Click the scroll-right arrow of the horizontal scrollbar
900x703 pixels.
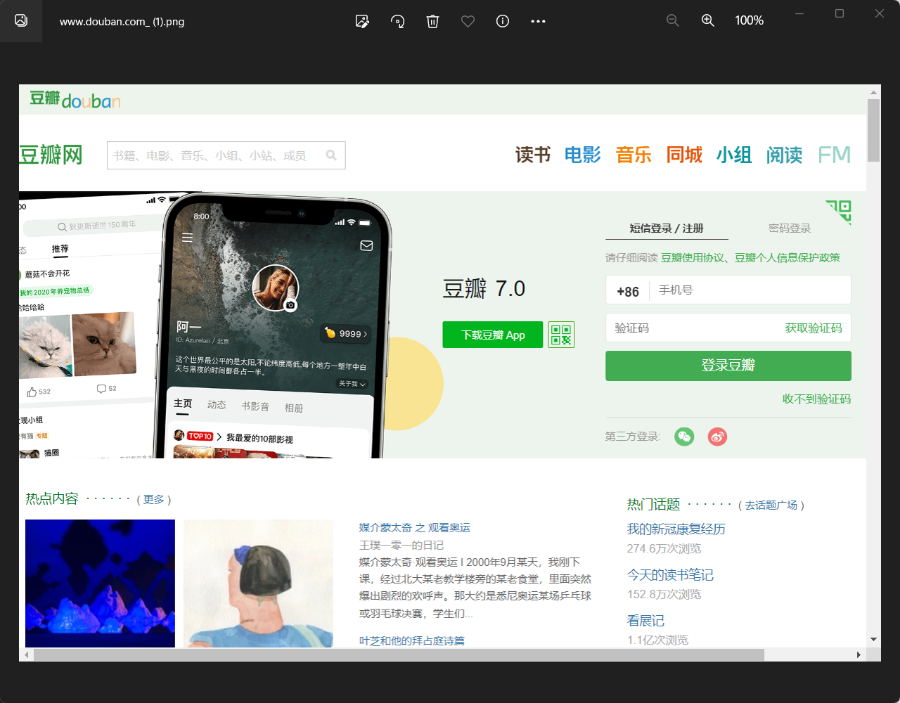[859, 654]
